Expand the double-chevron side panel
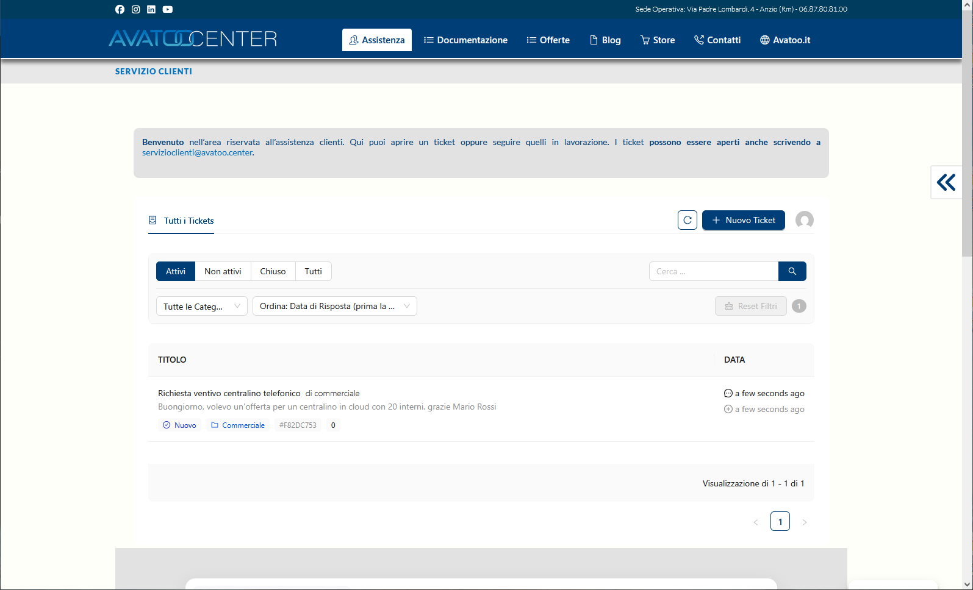Viewport: 973px width, 590px height. [946, 182]
